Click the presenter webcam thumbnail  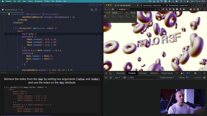[x=182, y=101]
